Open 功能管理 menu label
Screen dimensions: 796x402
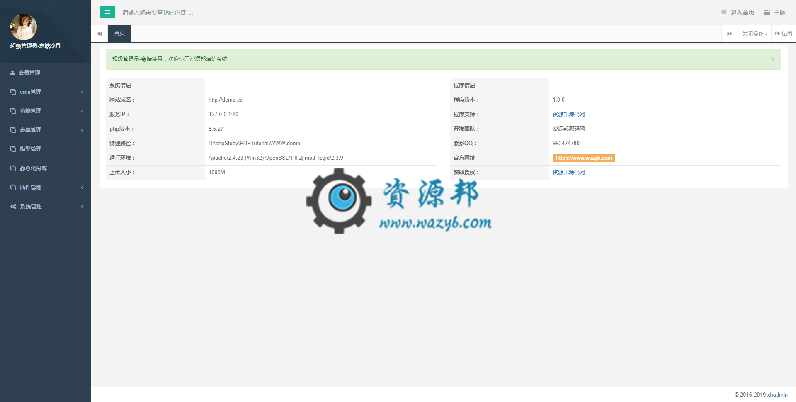(31, 111)
